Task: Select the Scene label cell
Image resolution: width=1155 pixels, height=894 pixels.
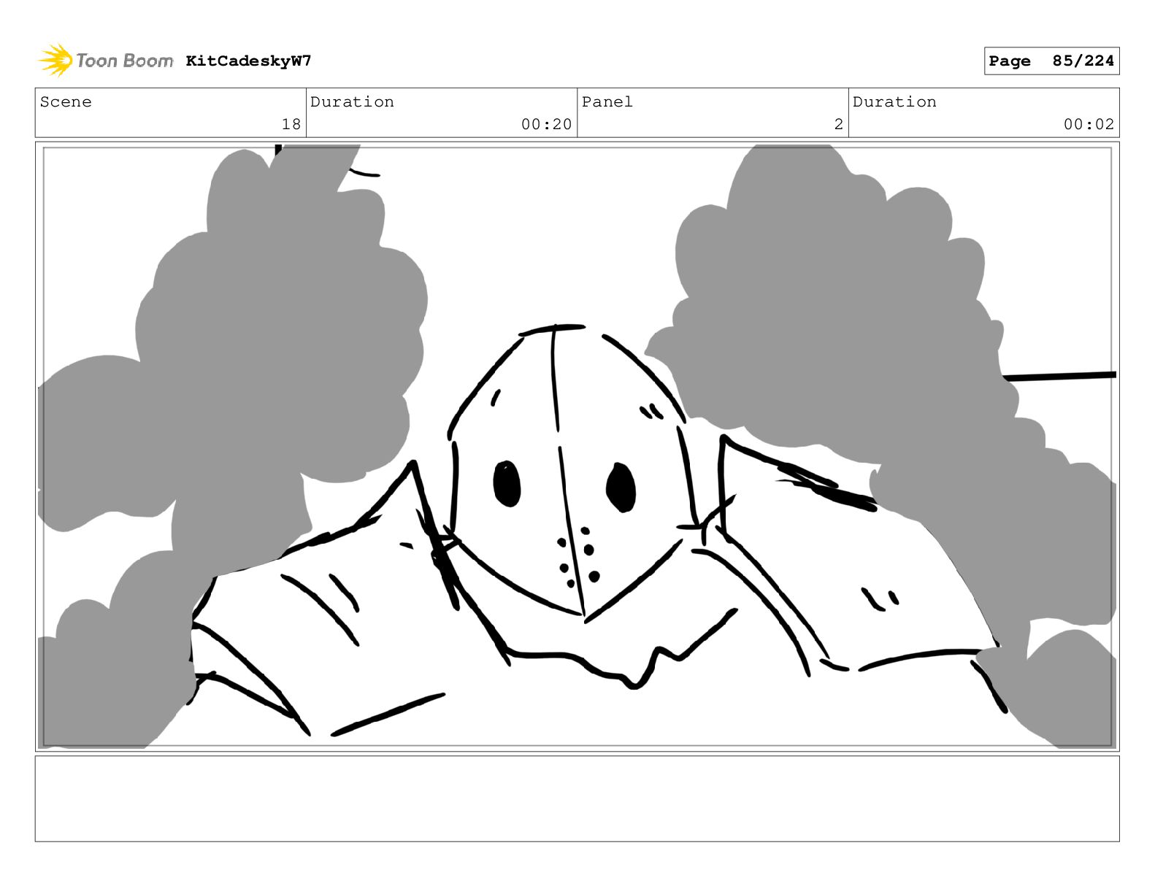Action: tap(170, 113)
